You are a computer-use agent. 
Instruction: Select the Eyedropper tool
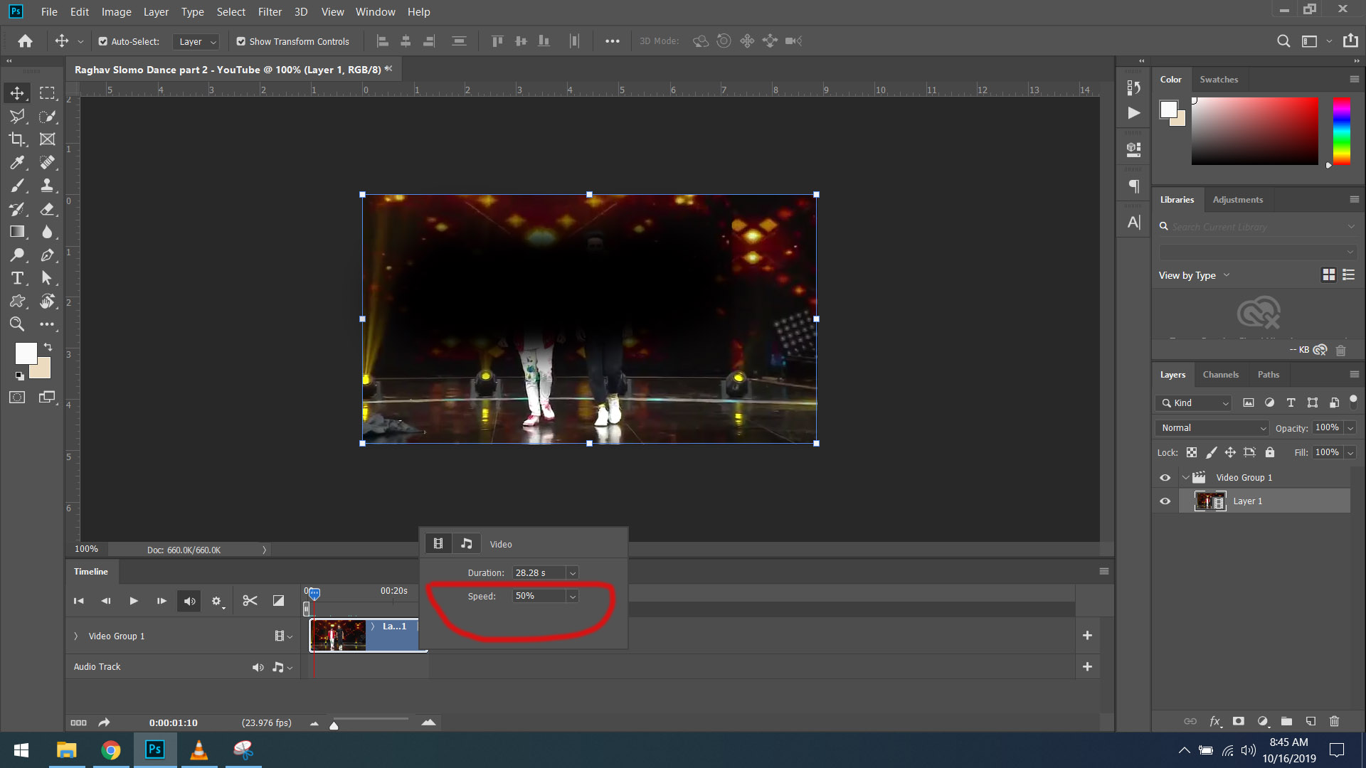tap(17, 162)
